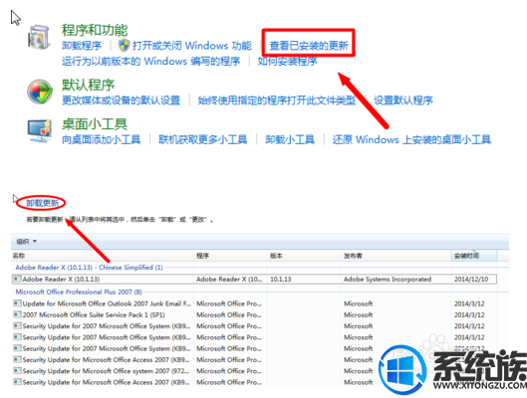Click the Microsoft Office Pro... cell in the Service Pack 1 row
The height and width of the screenshot is (398, 527).
click(x=229, y=314)
